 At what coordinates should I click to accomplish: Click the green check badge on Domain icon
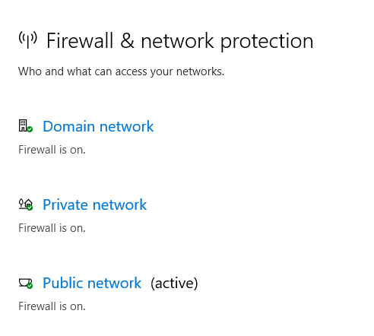(x=30, y=129)
